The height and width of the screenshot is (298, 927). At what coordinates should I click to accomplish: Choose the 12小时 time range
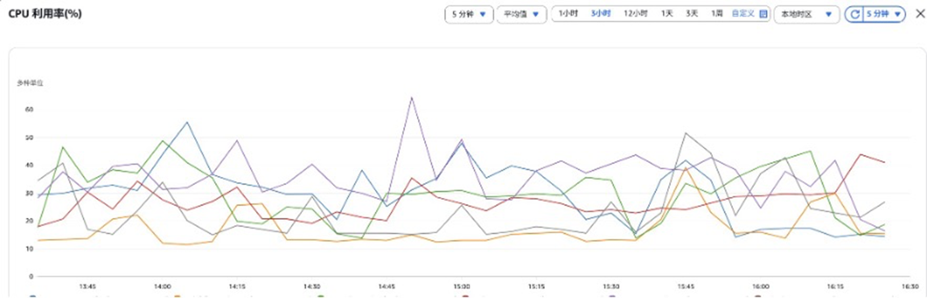[635, 14]
